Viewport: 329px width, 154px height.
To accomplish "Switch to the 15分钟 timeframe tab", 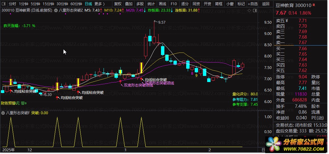I will [48, 4].
